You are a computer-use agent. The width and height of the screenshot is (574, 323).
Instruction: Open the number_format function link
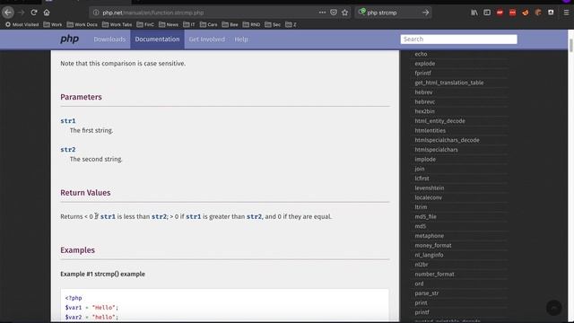coord(434,274)
